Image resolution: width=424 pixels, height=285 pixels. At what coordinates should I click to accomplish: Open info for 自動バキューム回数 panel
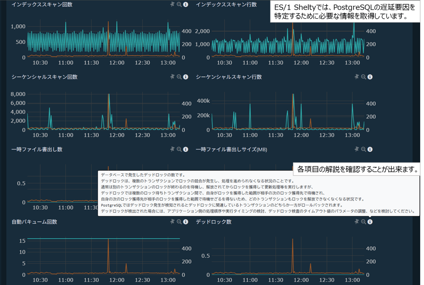[185, 221]
